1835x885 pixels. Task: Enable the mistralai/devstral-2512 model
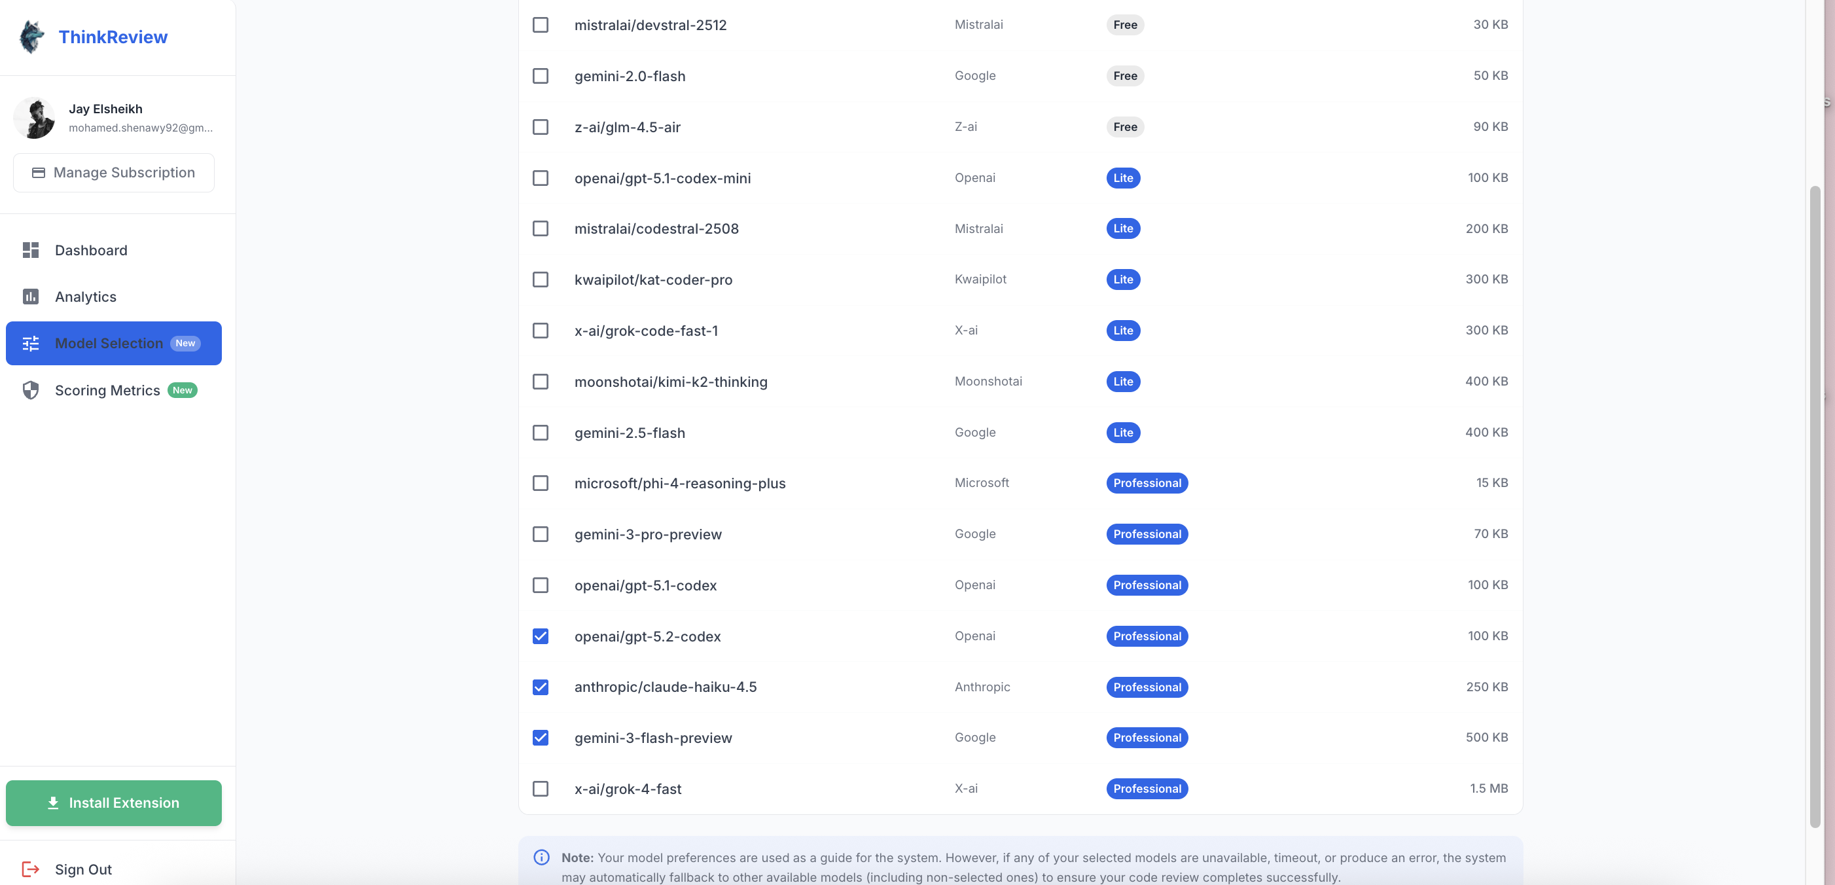(540, 24)
